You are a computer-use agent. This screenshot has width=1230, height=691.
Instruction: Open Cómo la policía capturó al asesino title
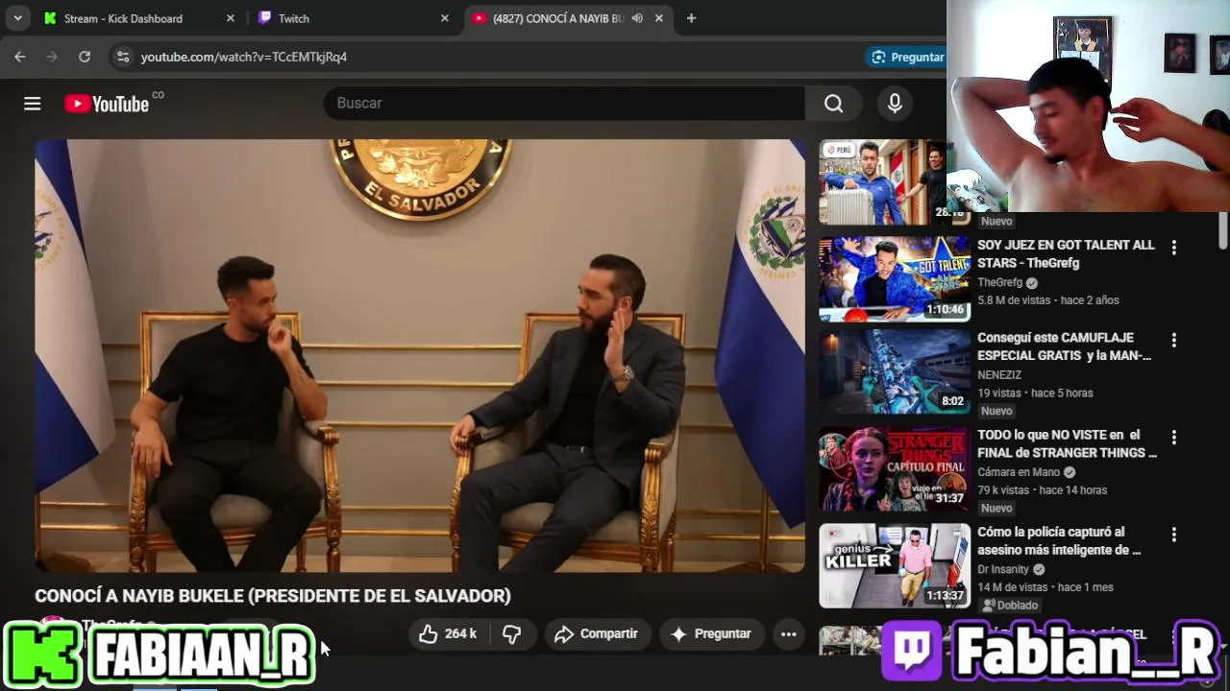[x=1059, y=540]
